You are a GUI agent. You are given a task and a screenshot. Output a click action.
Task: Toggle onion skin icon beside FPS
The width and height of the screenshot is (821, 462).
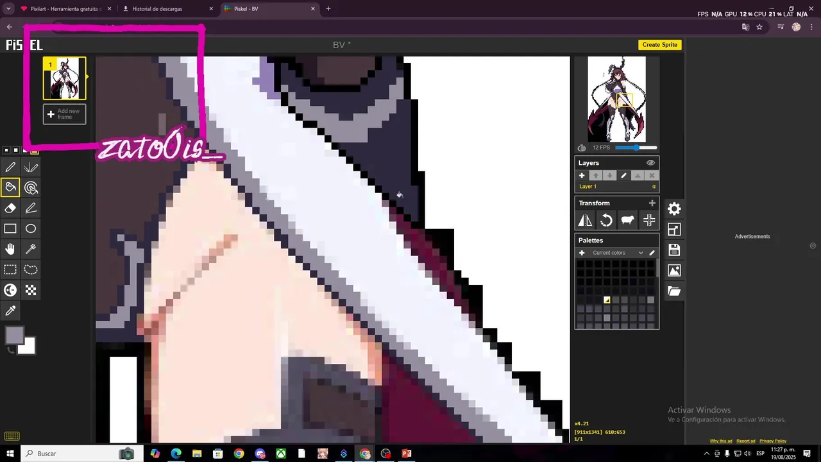point(582,148)
